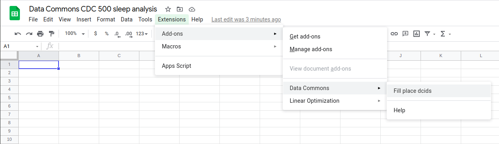Select column A header
The width and height of the screenshot is (499, 144).
point(39,56)
